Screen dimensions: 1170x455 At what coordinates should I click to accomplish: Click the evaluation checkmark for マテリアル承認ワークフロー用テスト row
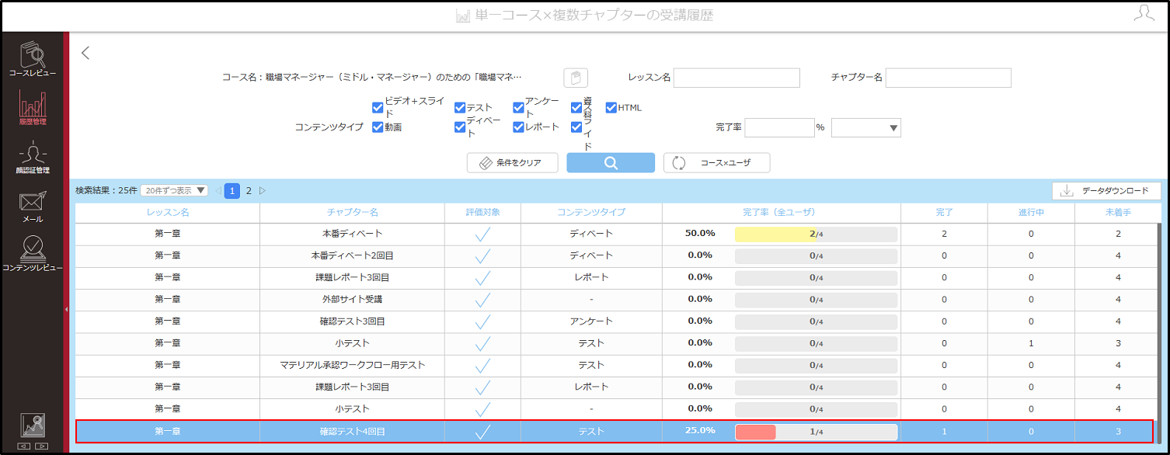(482, 364)
